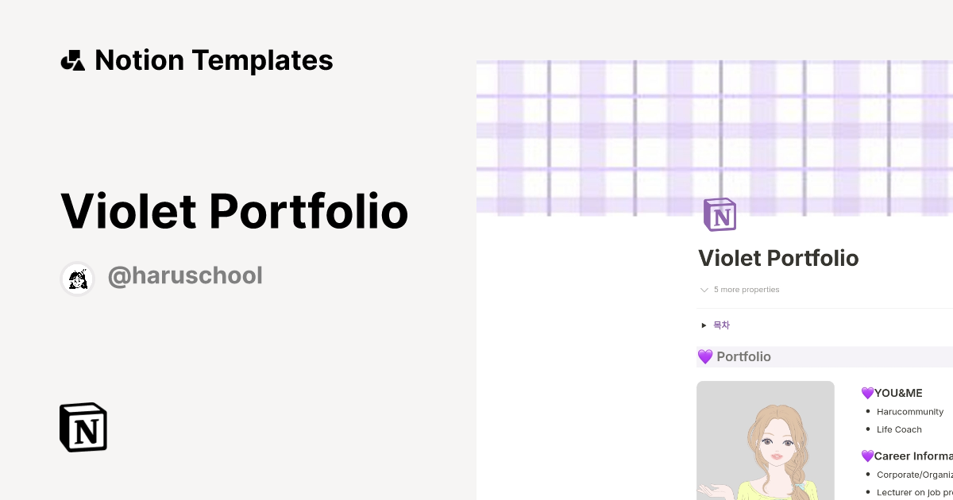The width and height of the screenshot is (953, 500).
Task: Select the Violet Portfolio page title
Action: click(778, 258)
